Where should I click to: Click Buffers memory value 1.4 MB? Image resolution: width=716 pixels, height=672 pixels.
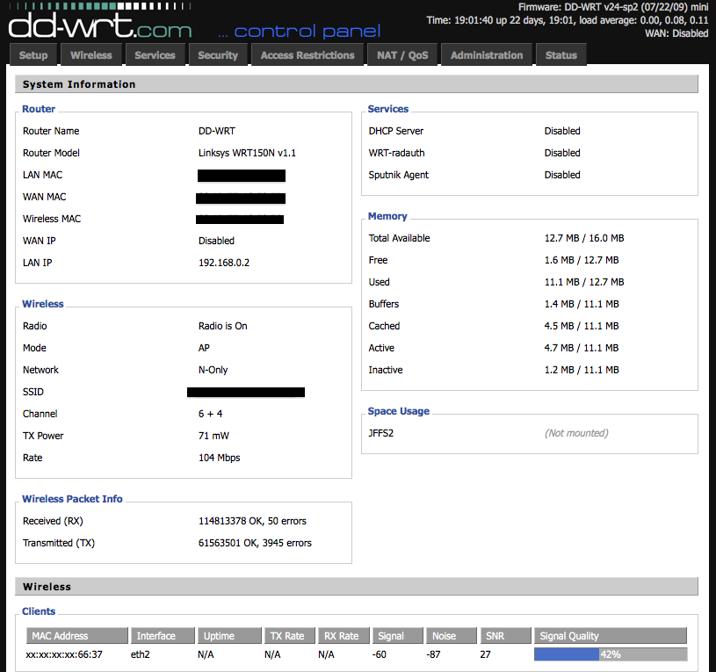pyautogui.click(x=582, y=304)
